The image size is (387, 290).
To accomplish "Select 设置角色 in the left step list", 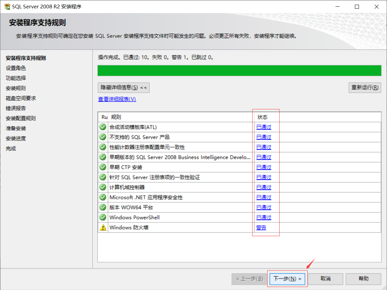I will tap(16, 68).
